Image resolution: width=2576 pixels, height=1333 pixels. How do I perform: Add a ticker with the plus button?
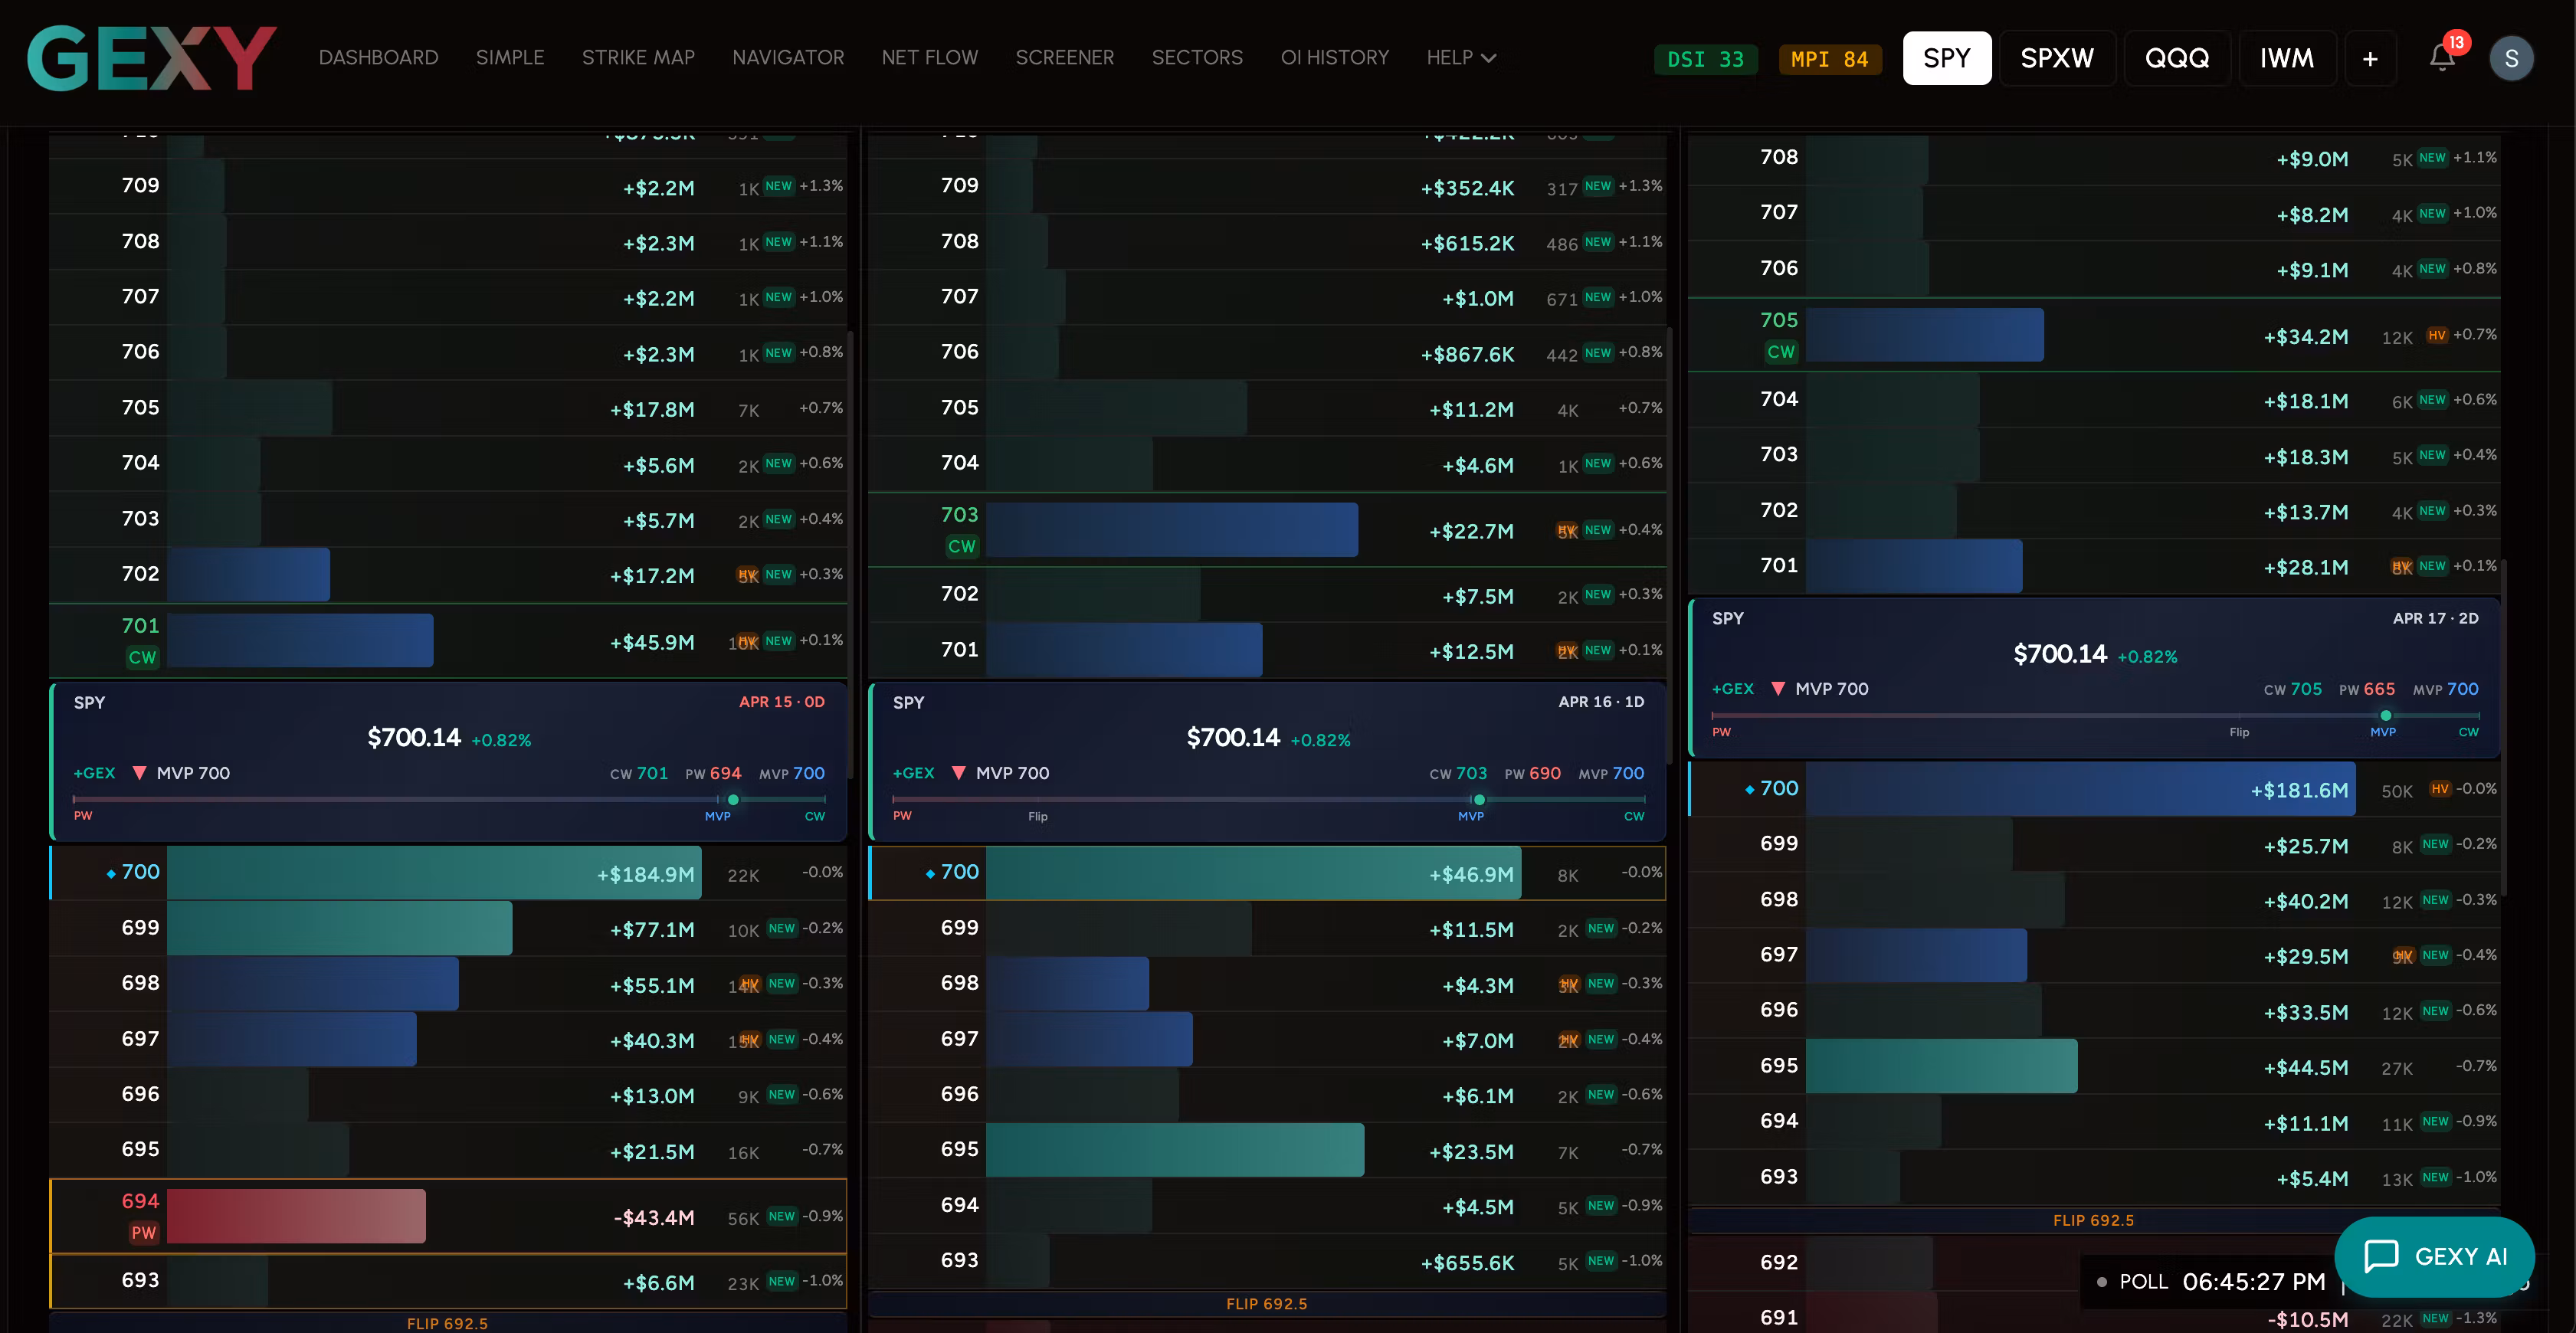(x=2370, y=59)
